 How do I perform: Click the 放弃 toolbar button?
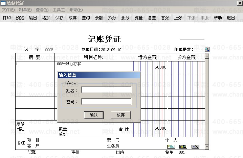(x=72, y=18)
